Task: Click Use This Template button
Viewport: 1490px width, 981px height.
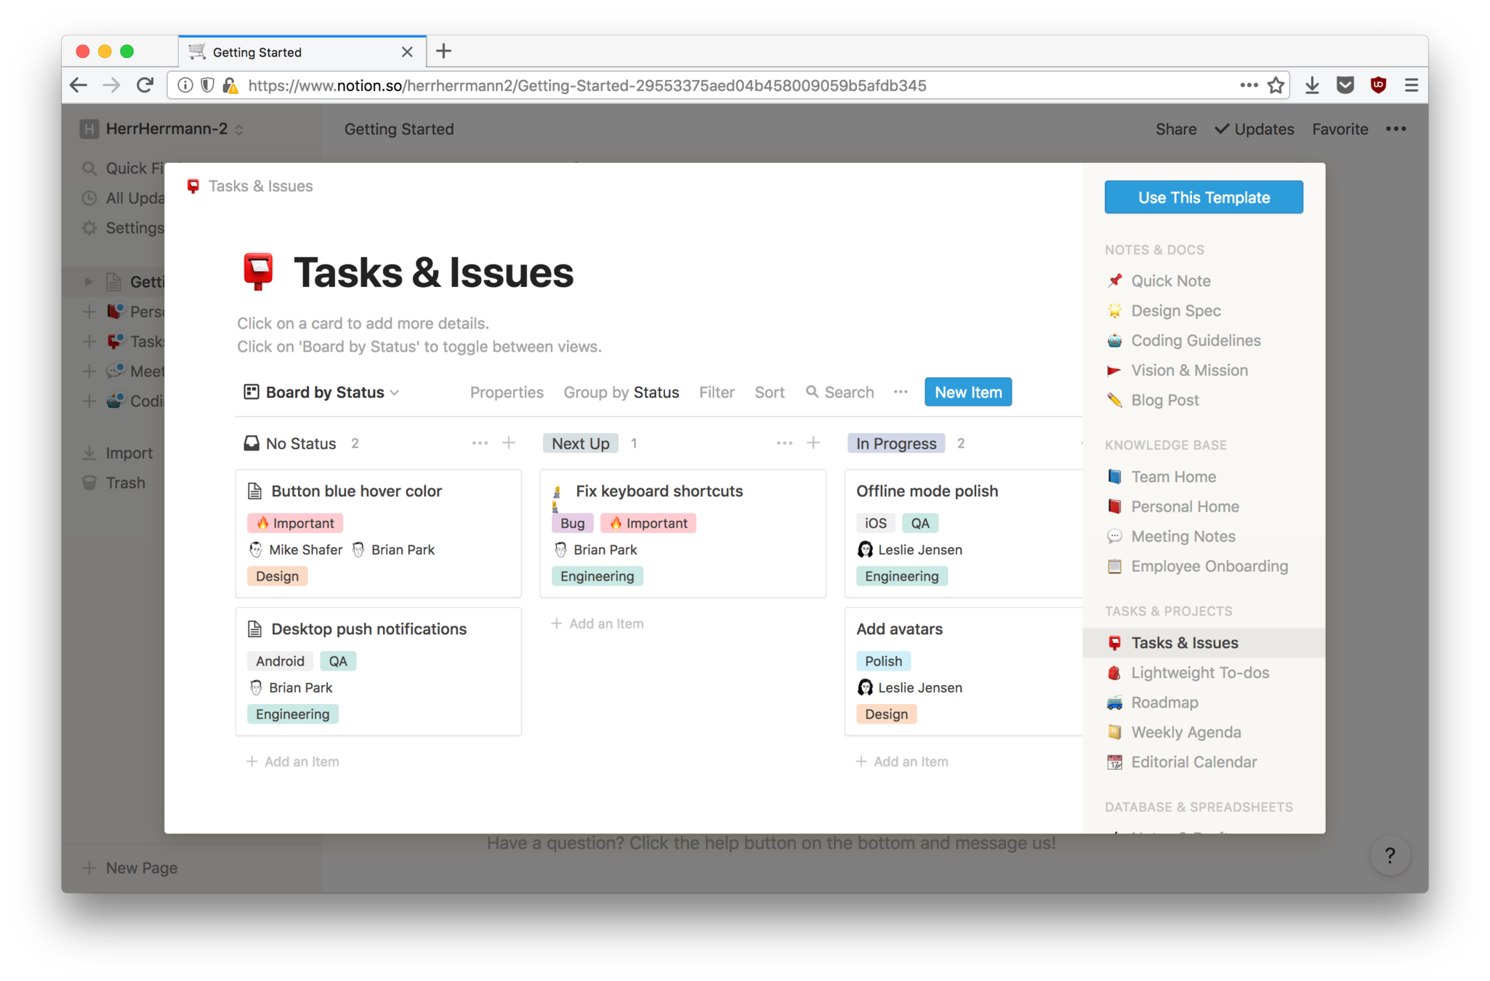Action: point(1204,198)
